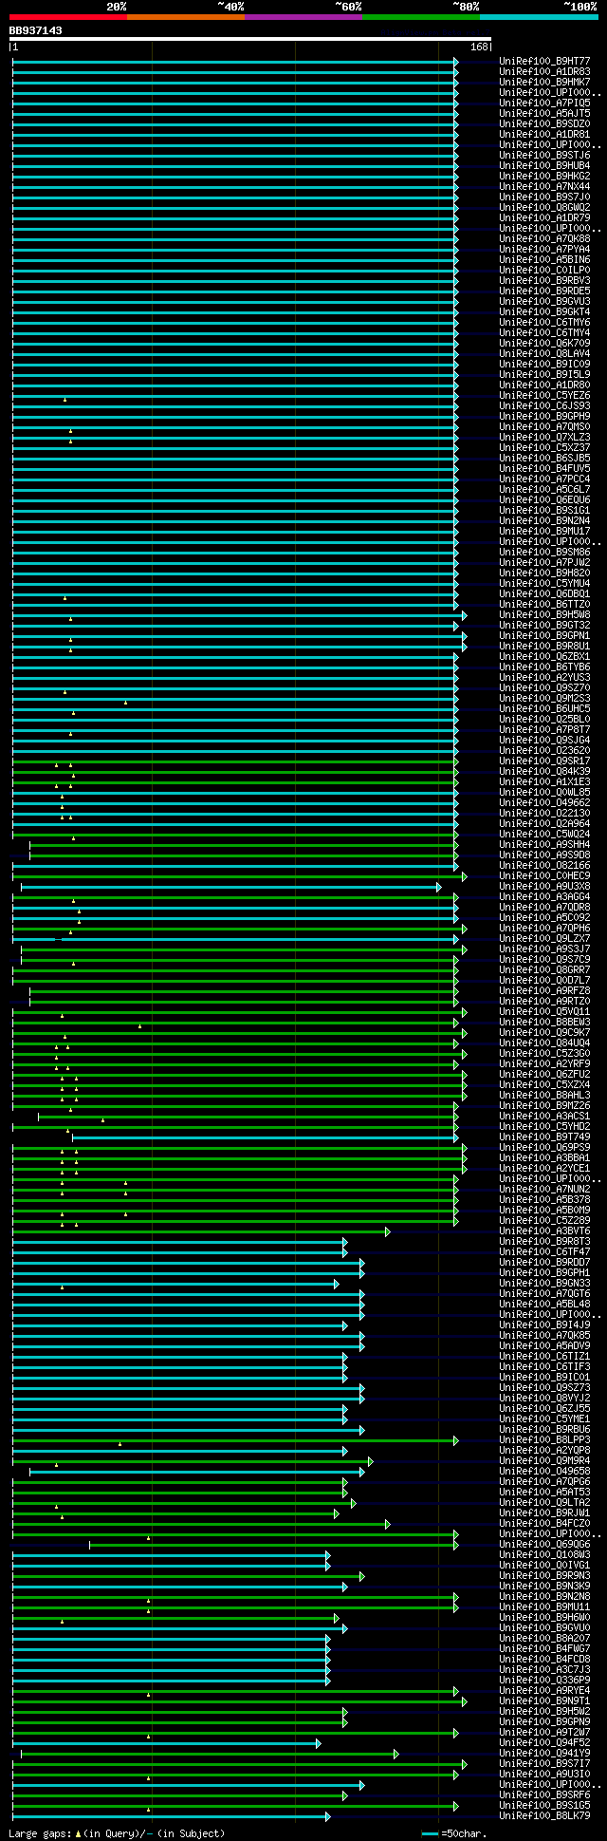Click the UniRef100_A1DR79 label

pyautogui.click(x=545, y=218)
